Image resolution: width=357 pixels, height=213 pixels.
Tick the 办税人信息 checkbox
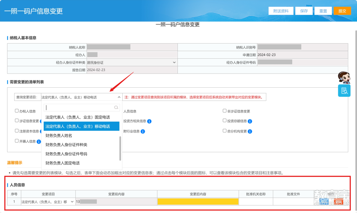(17, 111)
